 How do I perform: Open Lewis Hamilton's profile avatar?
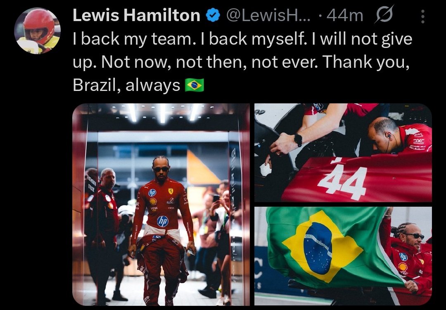click(37, 31)
